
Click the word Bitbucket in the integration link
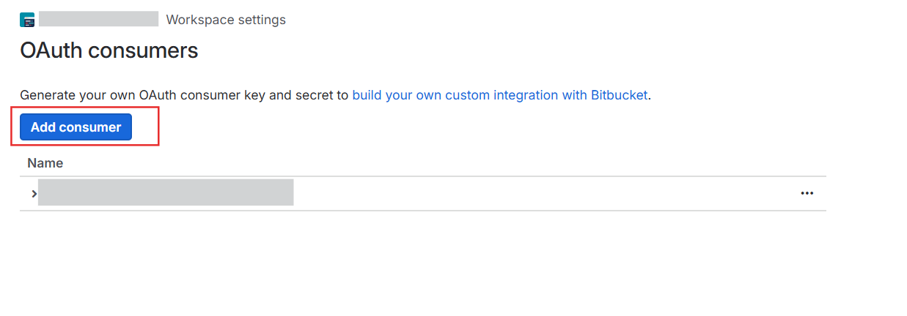point(619,95)
